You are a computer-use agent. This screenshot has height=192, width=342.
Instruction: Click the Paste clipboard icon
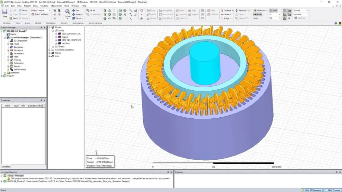click(13, 18)
